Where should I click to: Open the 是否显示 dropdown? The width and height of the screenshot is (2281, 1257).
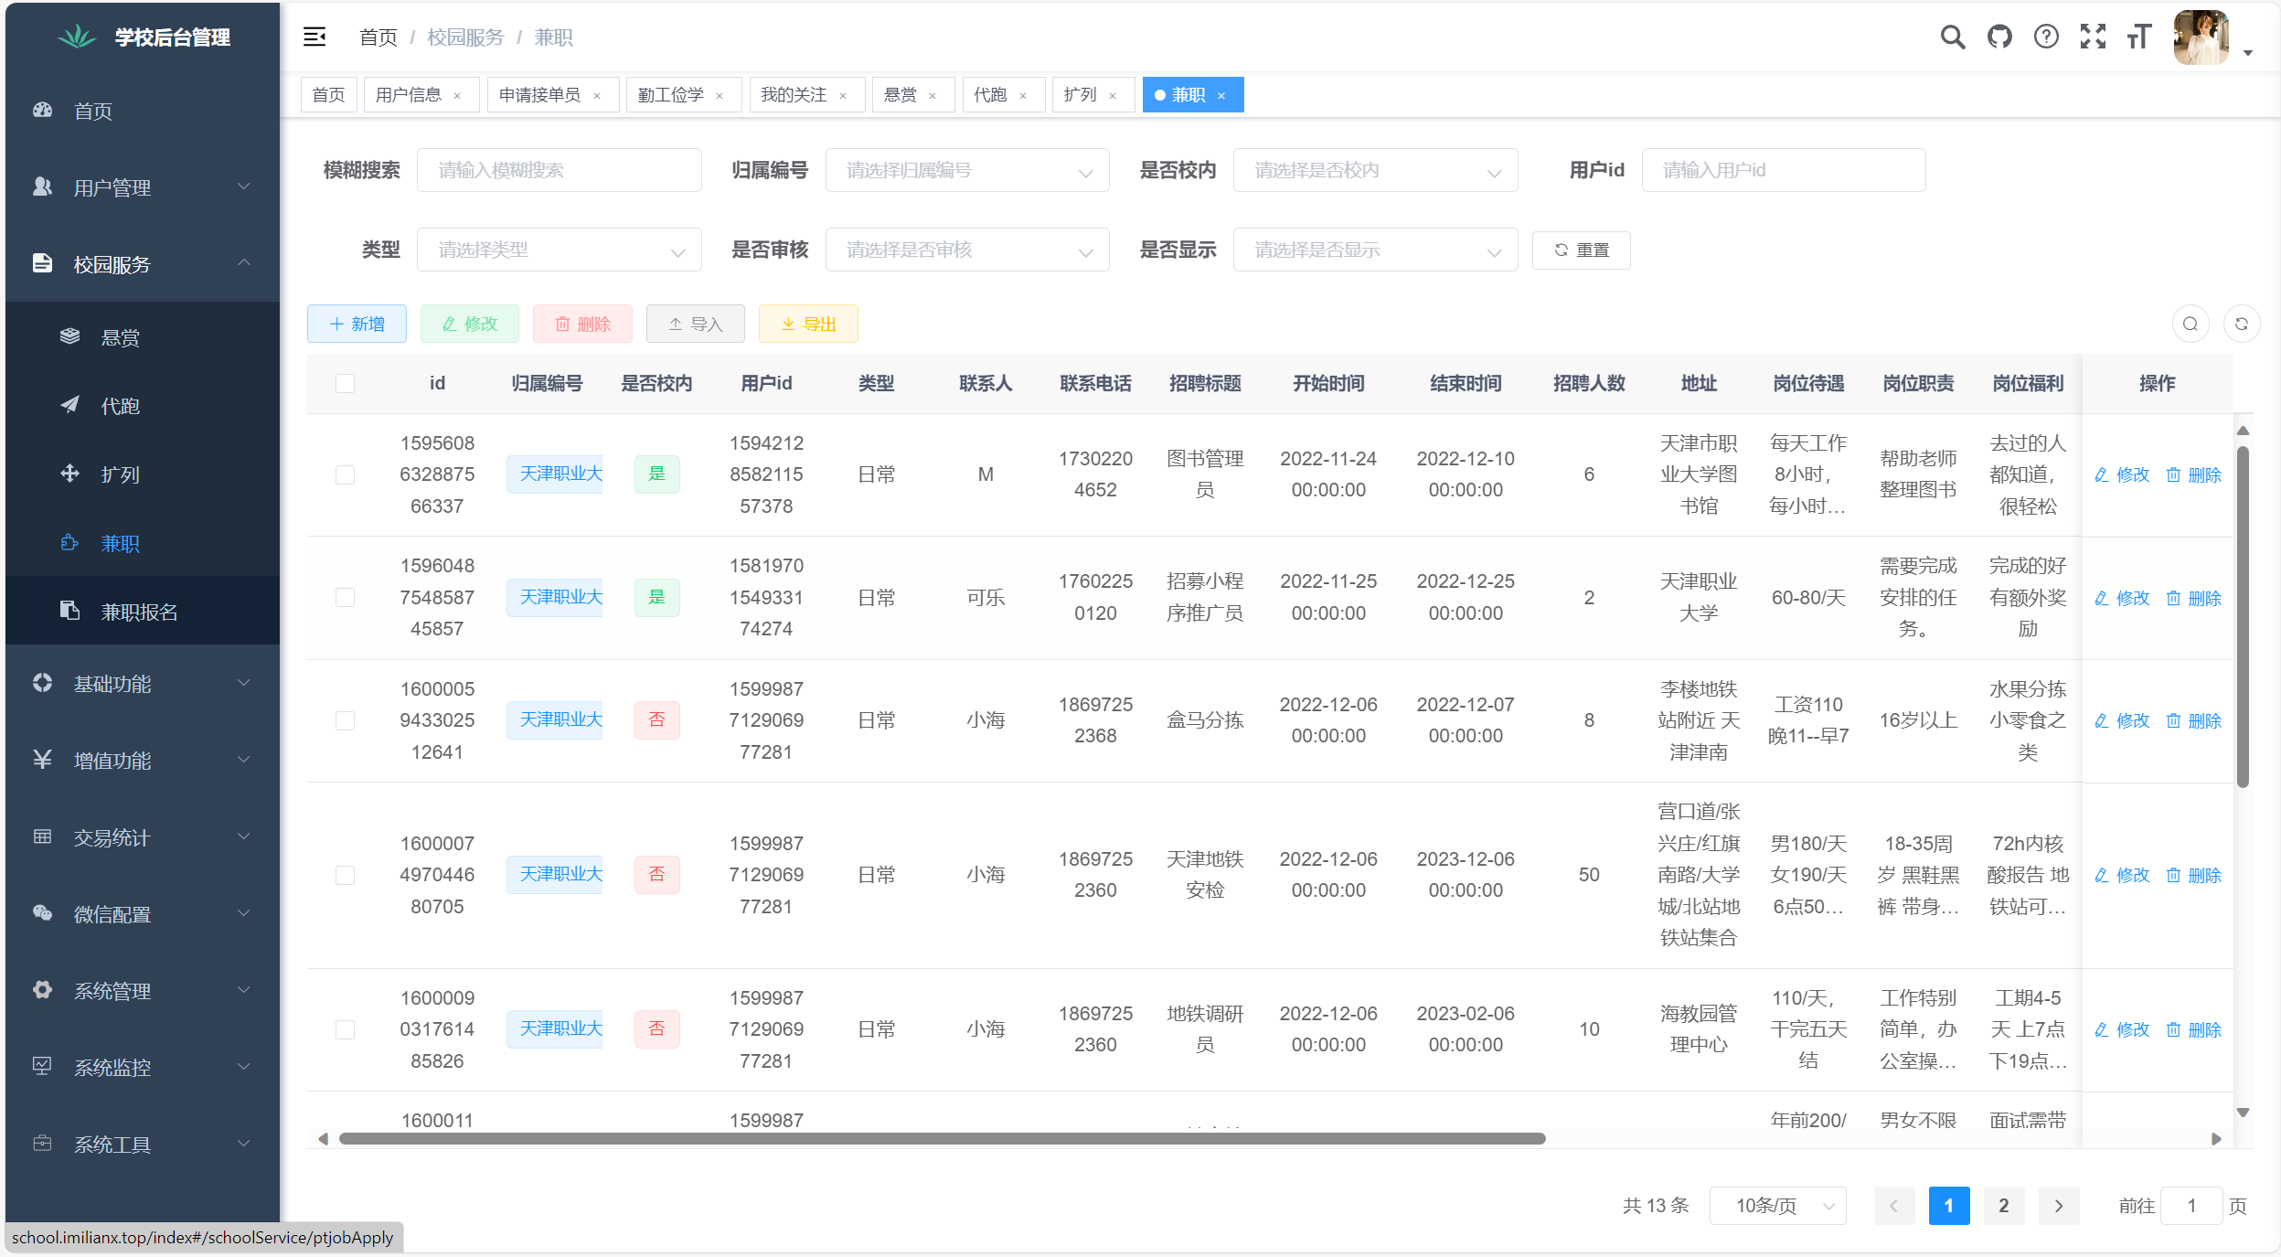point(1375,250)
